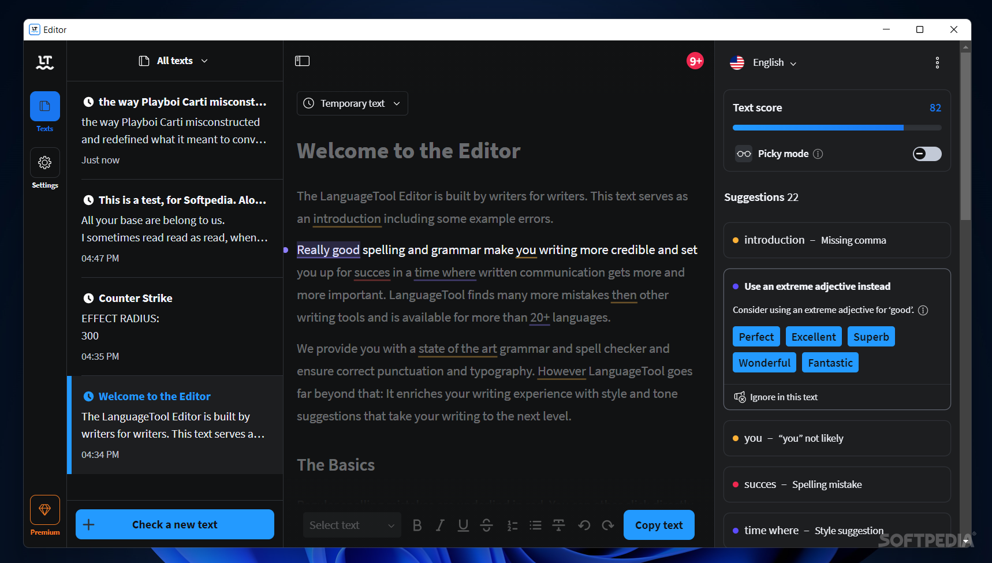Open the 'you' not likely suggestion
Screen dimensions: 992x563
pos(837,438)
